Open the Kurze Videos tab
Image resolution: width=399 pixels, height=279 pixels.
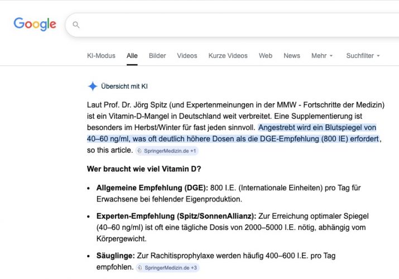click(228, 56)
